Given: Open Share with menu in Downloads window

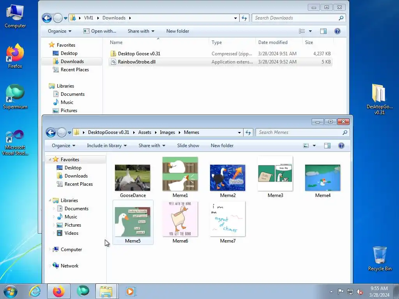Looking at the screenshot, I should tap(141, 31).
